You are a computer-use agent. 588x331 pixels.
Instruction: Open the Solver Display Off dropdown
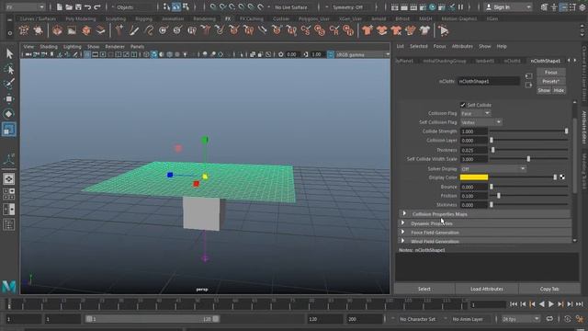coord(493,169)
